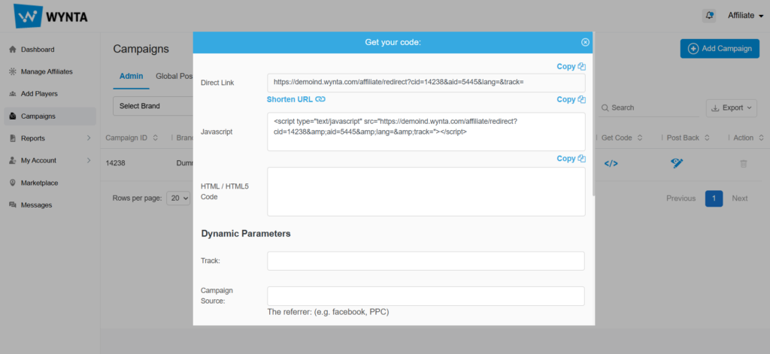This screenshot has width=770, height=354.
Task: Open the Export dropdown
Action: (731, 107)
